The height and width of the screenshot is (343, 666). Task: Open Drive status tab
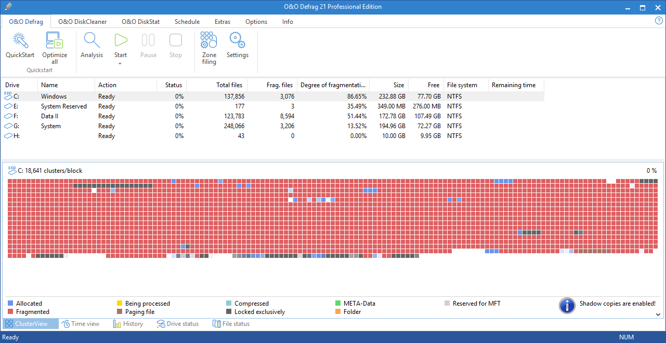(177, 324)
